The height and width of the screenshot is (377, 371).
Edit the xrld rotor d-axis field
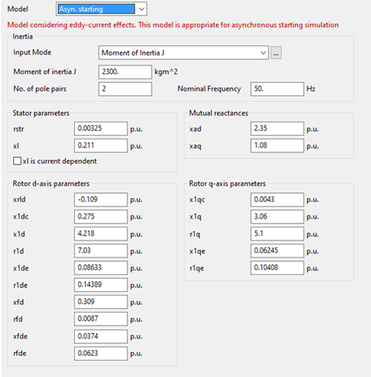click(100, 199)
